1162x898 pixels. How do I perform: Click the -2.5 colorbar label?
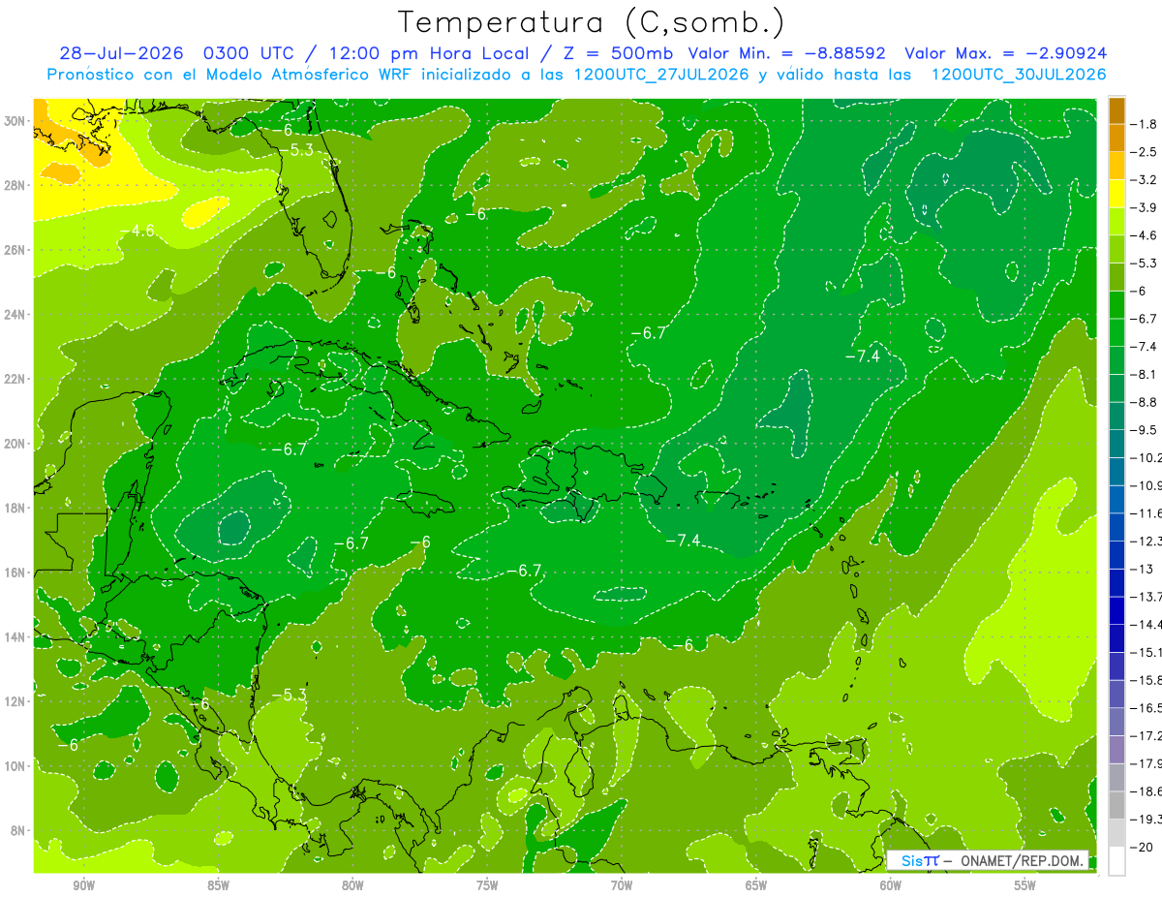pyautogui.click(x=1145, y=152)
